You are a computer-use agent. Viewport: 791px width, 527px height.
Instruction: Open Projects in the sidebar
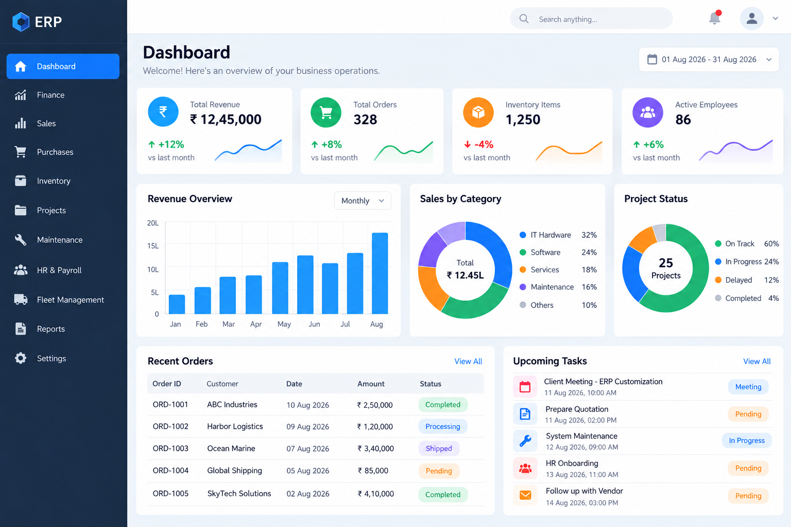[x=63, y=210]
